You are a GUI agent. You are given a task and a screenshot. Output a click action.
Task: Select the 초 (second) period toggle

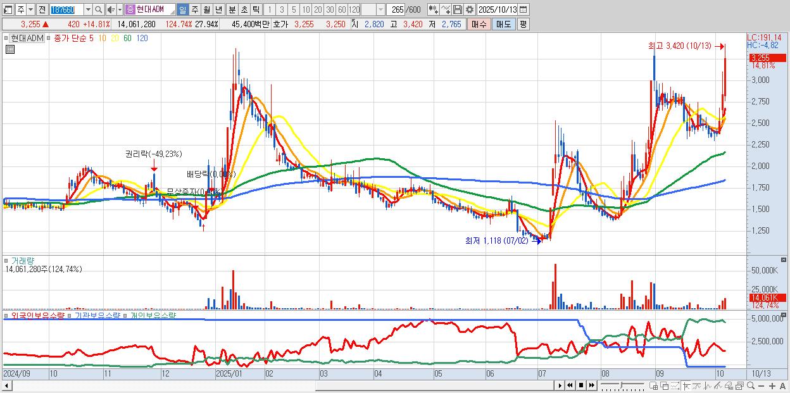click(244, 9)
